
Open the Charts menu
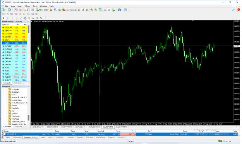tap(27, 6)
